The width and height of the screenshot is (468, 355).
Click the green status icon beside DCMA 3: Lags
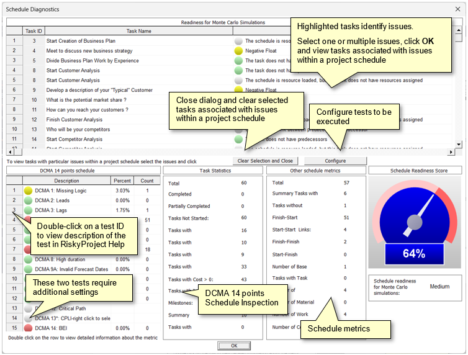point(28,210)
